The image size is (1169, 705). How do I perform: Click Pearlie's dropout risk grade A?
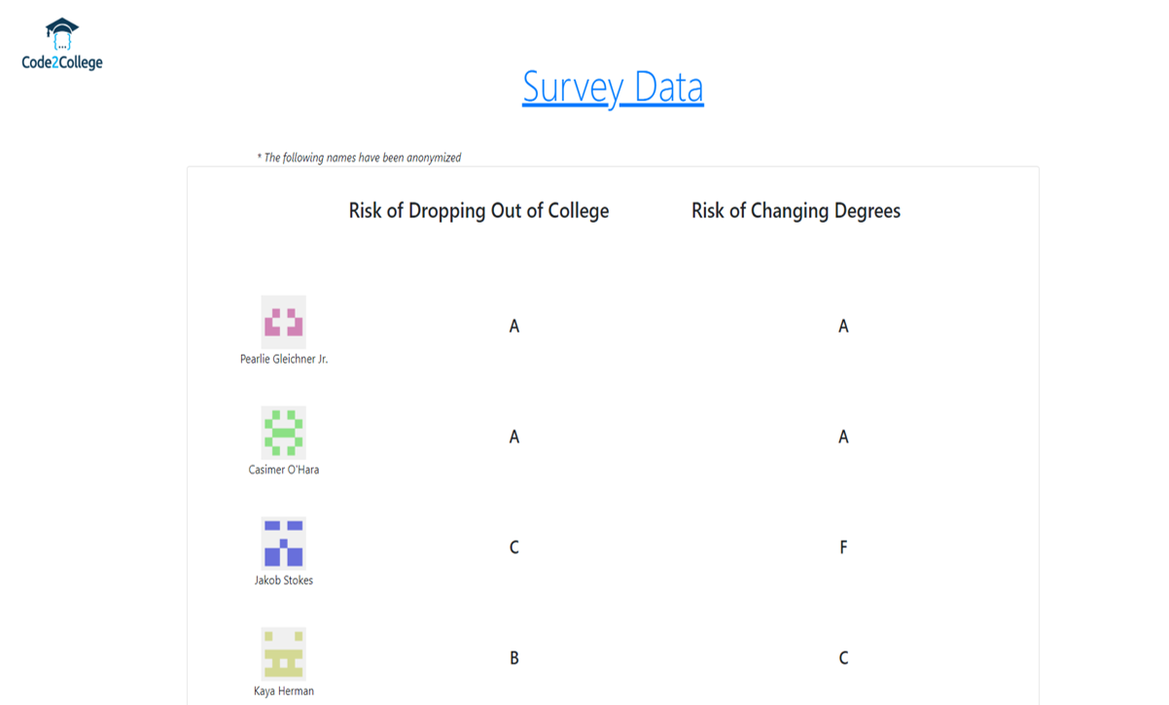click(x=514, y=327)
